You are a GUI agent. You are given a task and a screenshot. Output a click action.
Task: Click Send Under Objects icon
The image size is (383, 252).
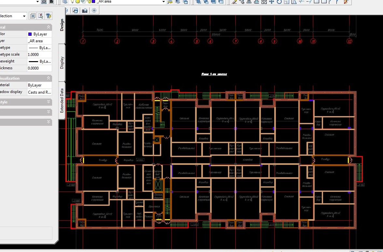click(x=221, y=2)
